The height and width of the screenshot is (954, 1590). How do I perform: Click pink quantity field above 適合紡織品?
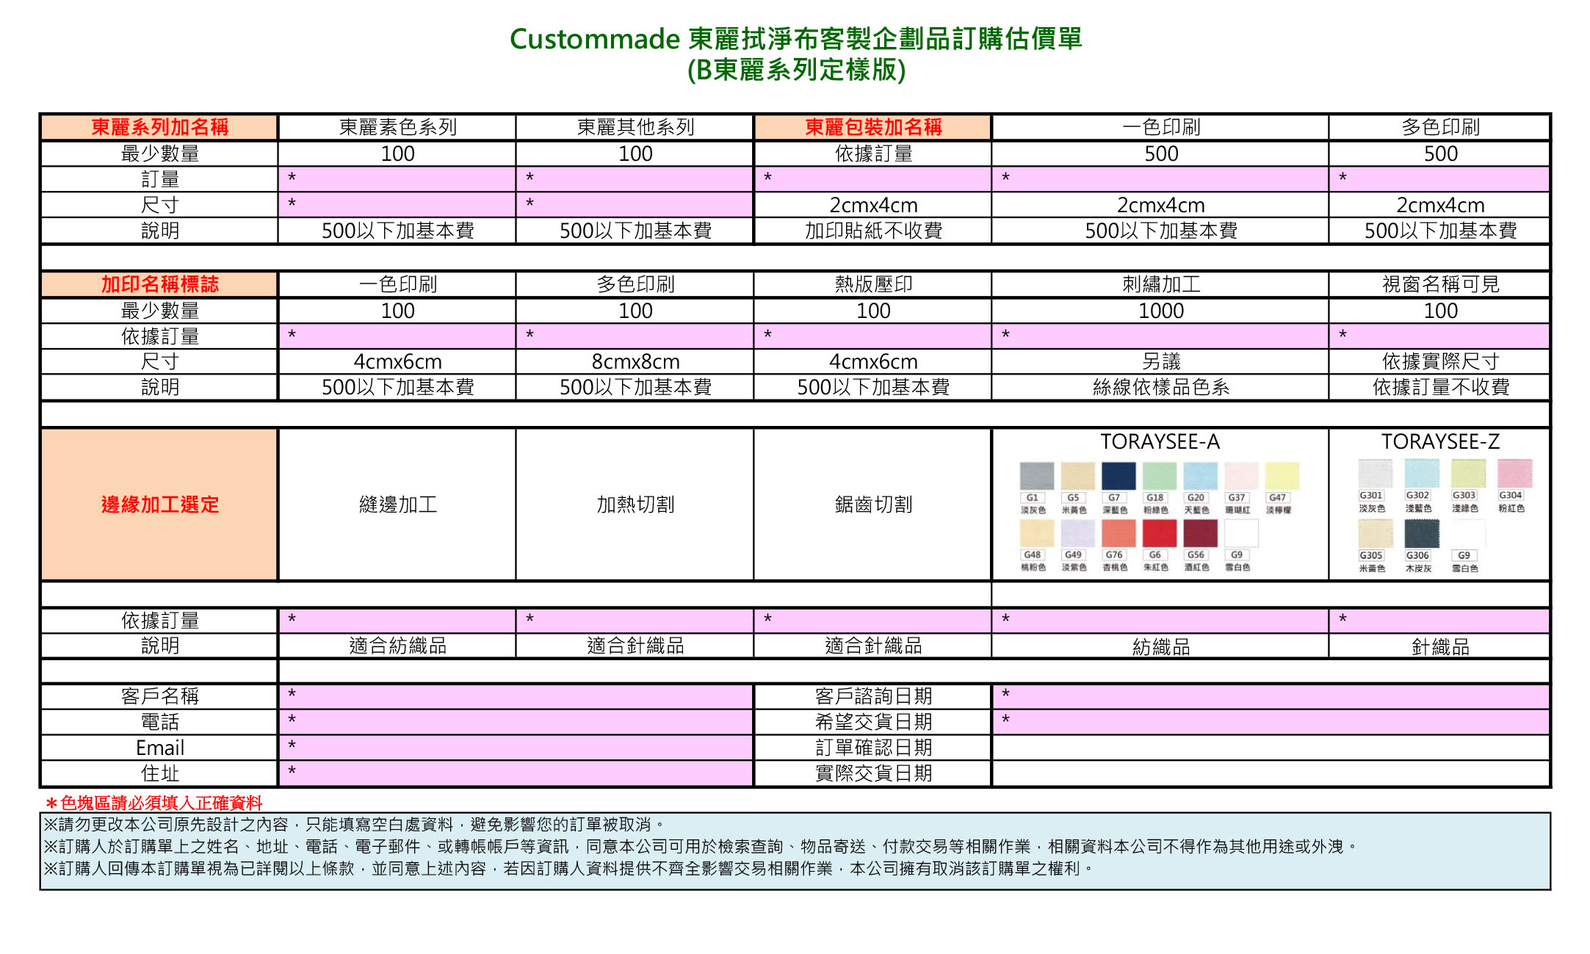(x=397, y=621)
